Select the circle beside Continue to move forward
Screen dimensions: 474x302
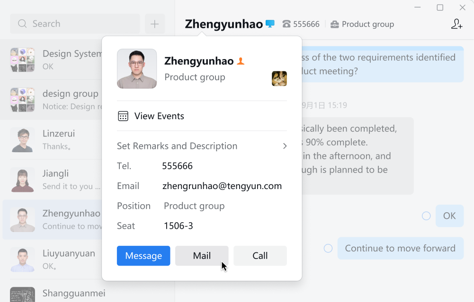click(328, 248)
